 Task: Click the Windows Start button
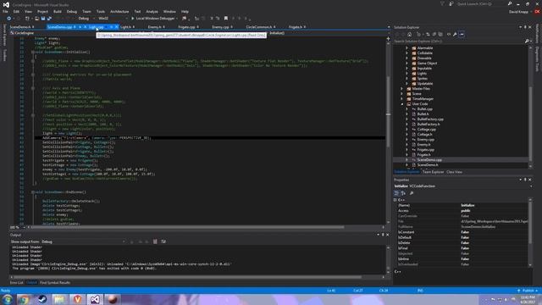click(7, 299)
